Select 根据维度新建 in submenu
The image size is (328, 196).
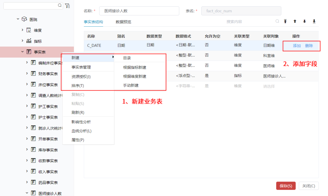coord(140,76)
